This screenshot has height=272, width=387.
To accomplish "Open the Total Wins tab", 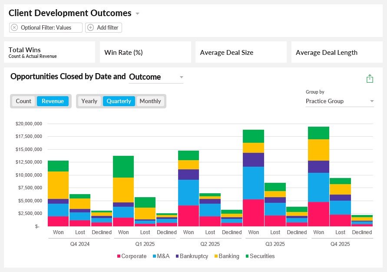I will point(50,52).
